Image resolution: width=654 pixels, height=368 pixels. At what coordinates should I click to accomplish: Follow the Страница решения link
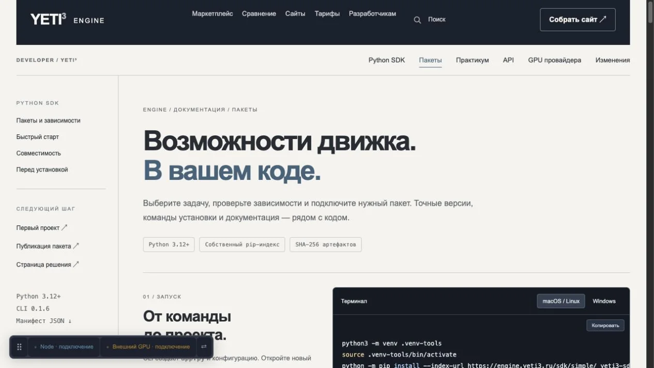[48, 265]
